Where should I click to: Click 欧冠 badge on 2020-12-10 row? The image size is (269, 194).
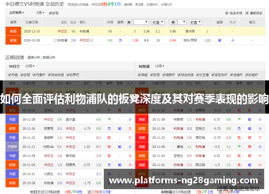click(x=13, y=31)
